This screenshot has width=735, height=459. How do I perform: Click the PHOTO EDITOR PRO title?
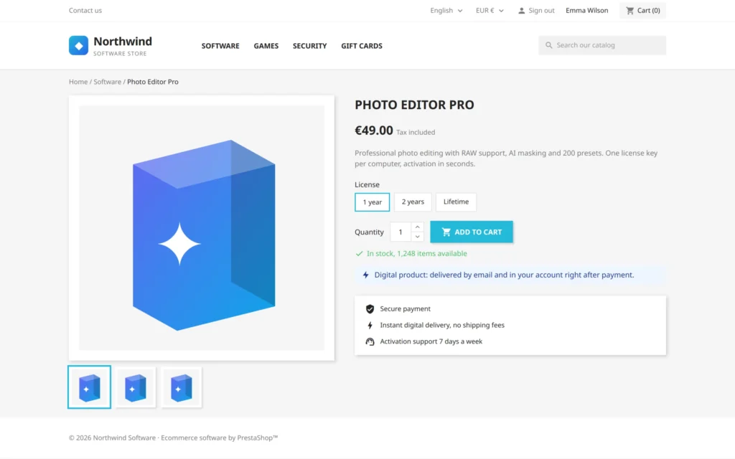coord(414,105)
